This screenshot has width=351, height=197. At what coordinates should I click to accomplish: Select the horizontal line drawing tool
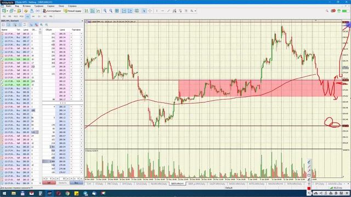(x=162, y=11)
